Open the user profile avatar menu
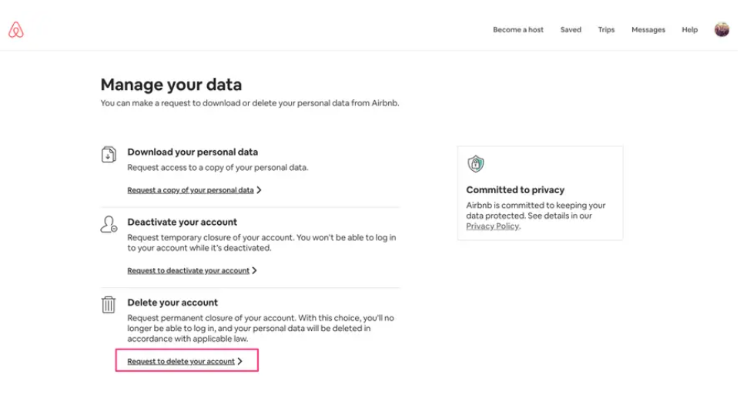The width and height of the screenshot is (740, 408). [x=722, y=29]
